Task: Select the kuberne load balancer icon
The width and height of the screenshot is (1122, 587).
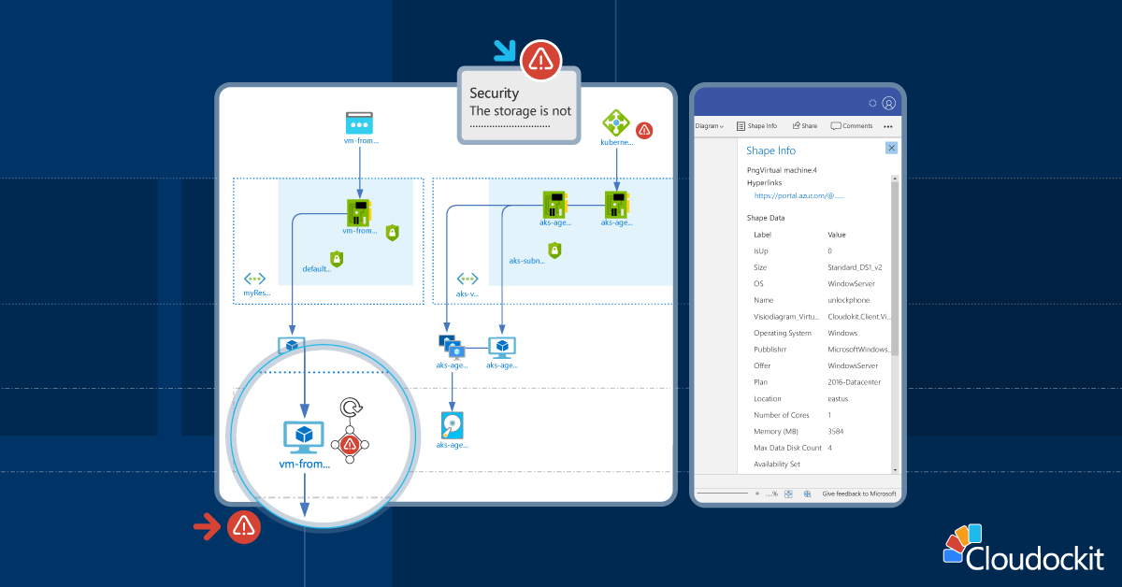Action: [x=616, y=122]
